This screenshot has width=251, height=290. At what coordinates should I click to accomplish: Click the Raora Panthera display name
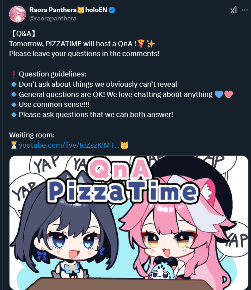53,10
